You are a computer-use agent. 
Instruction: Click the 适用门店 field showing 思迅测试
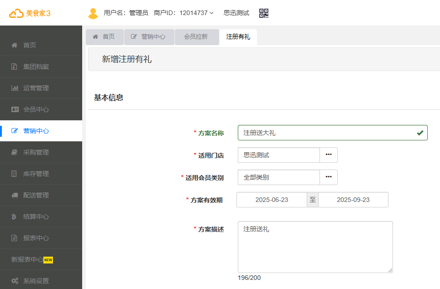point(278,155)
